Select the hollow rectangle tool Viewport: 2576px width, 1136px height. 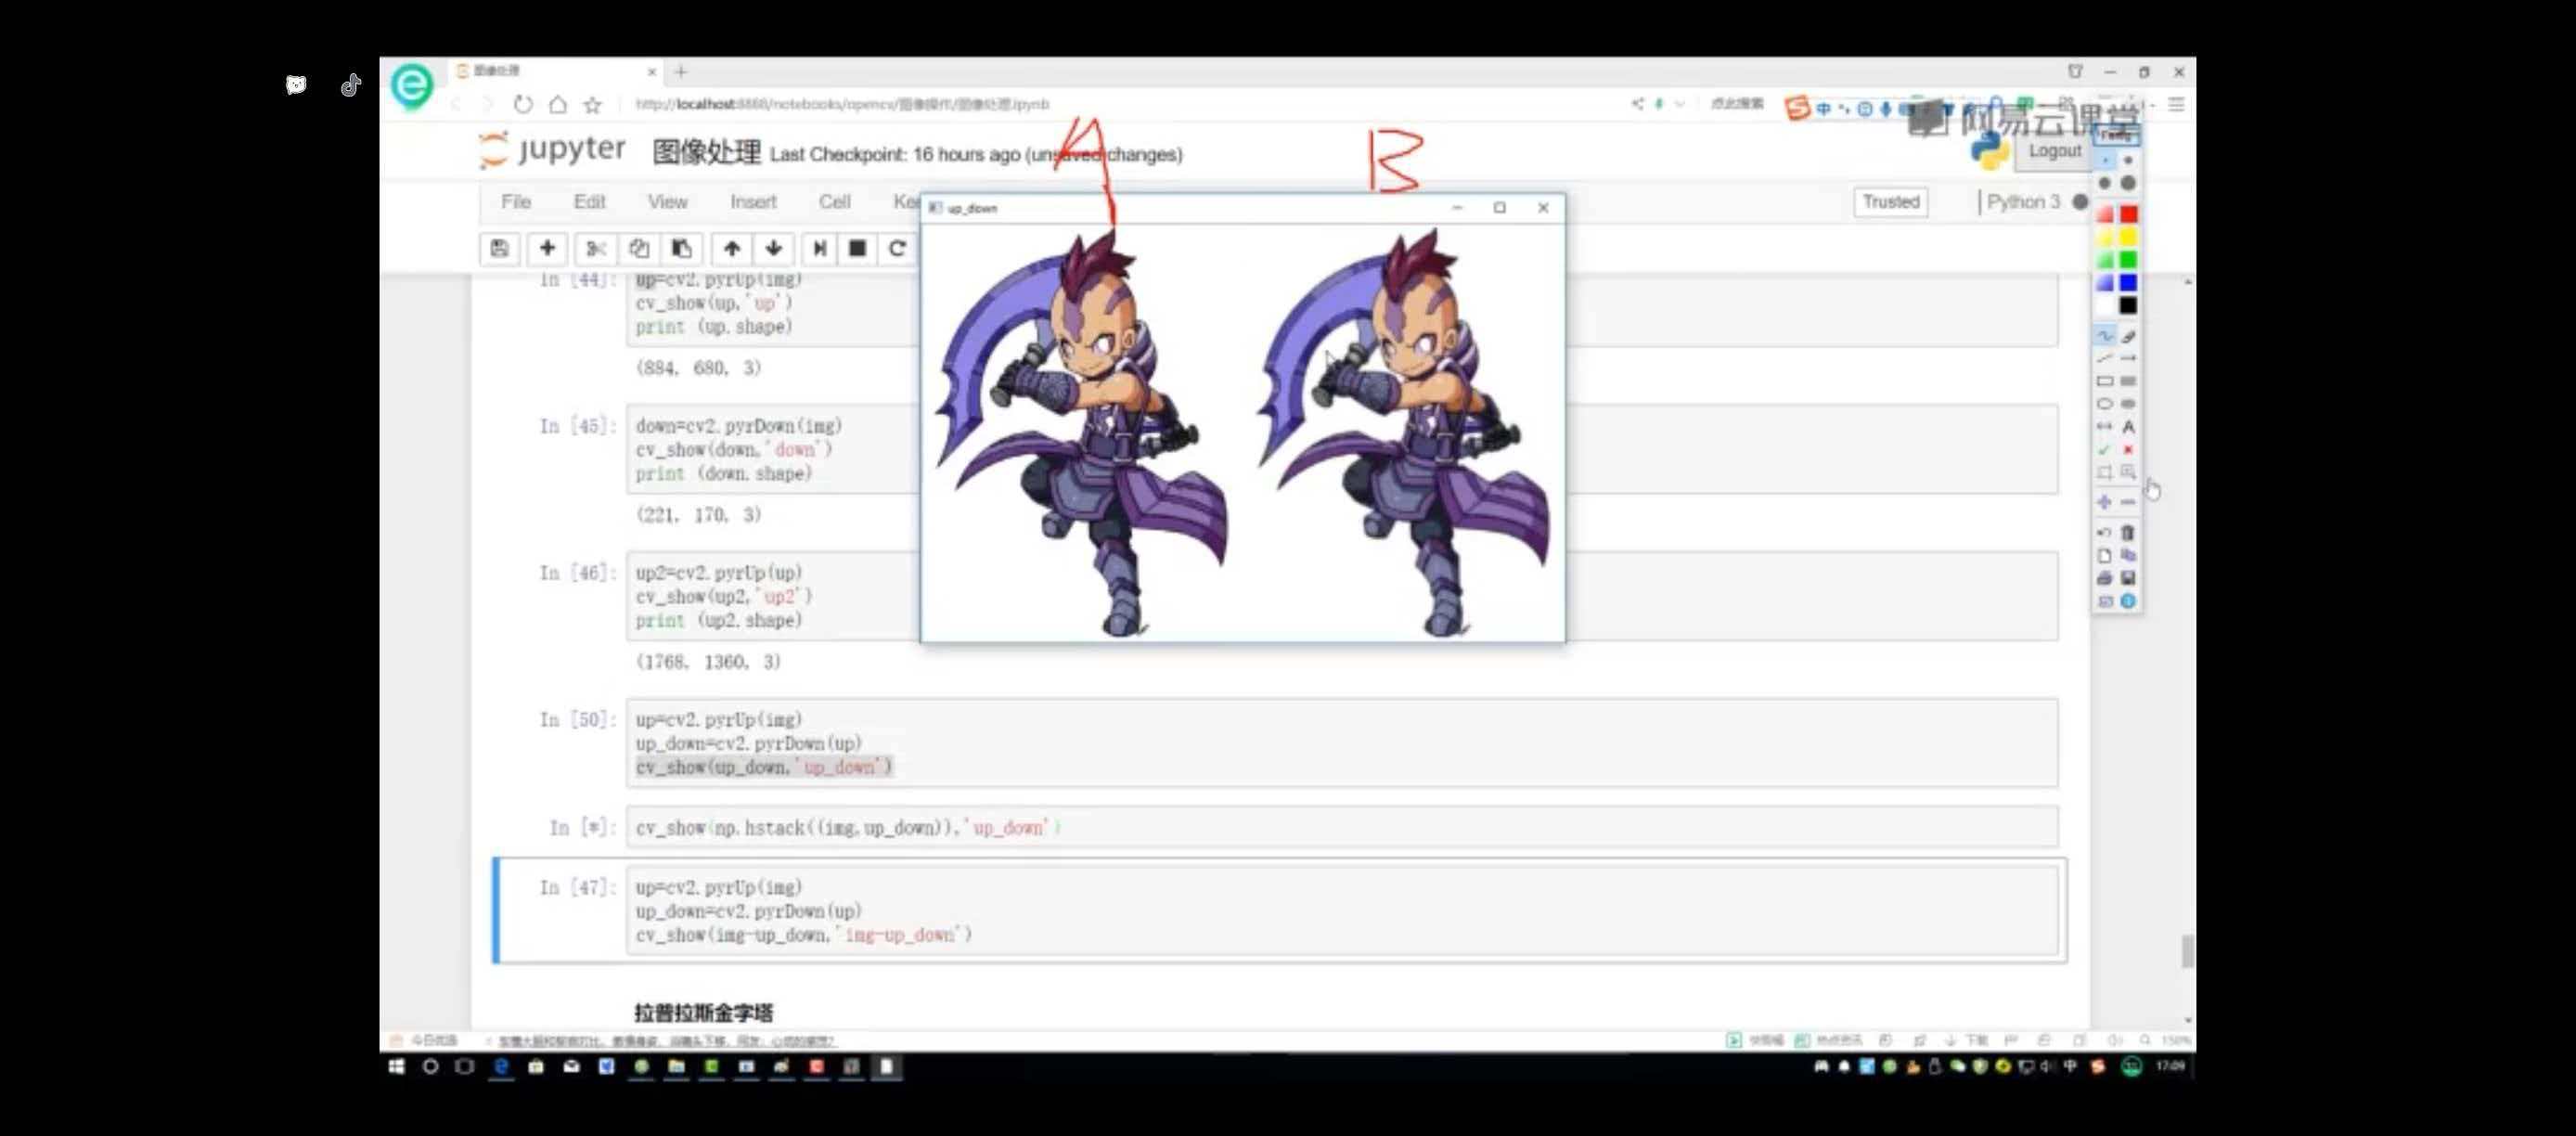coord(2105,381)
